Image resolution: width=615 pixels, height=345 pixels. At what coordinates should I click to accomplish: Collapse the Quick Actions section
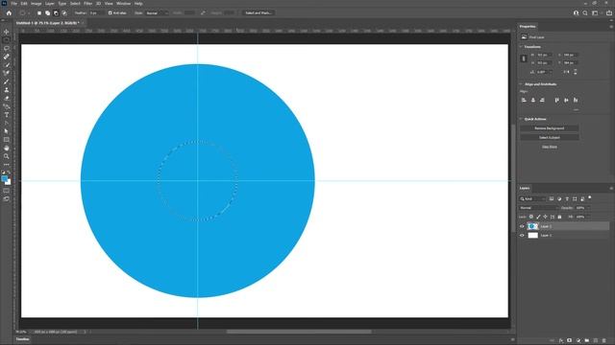(521, 119)
